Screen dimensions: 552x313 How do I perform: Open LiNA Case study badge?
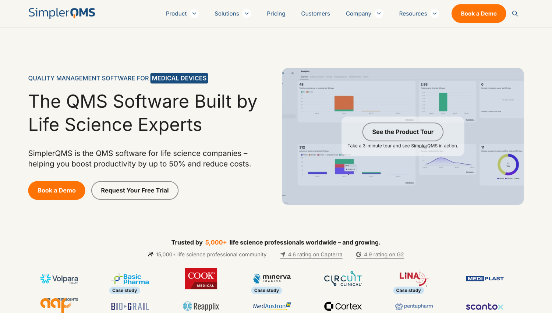[x=408, y=291]
